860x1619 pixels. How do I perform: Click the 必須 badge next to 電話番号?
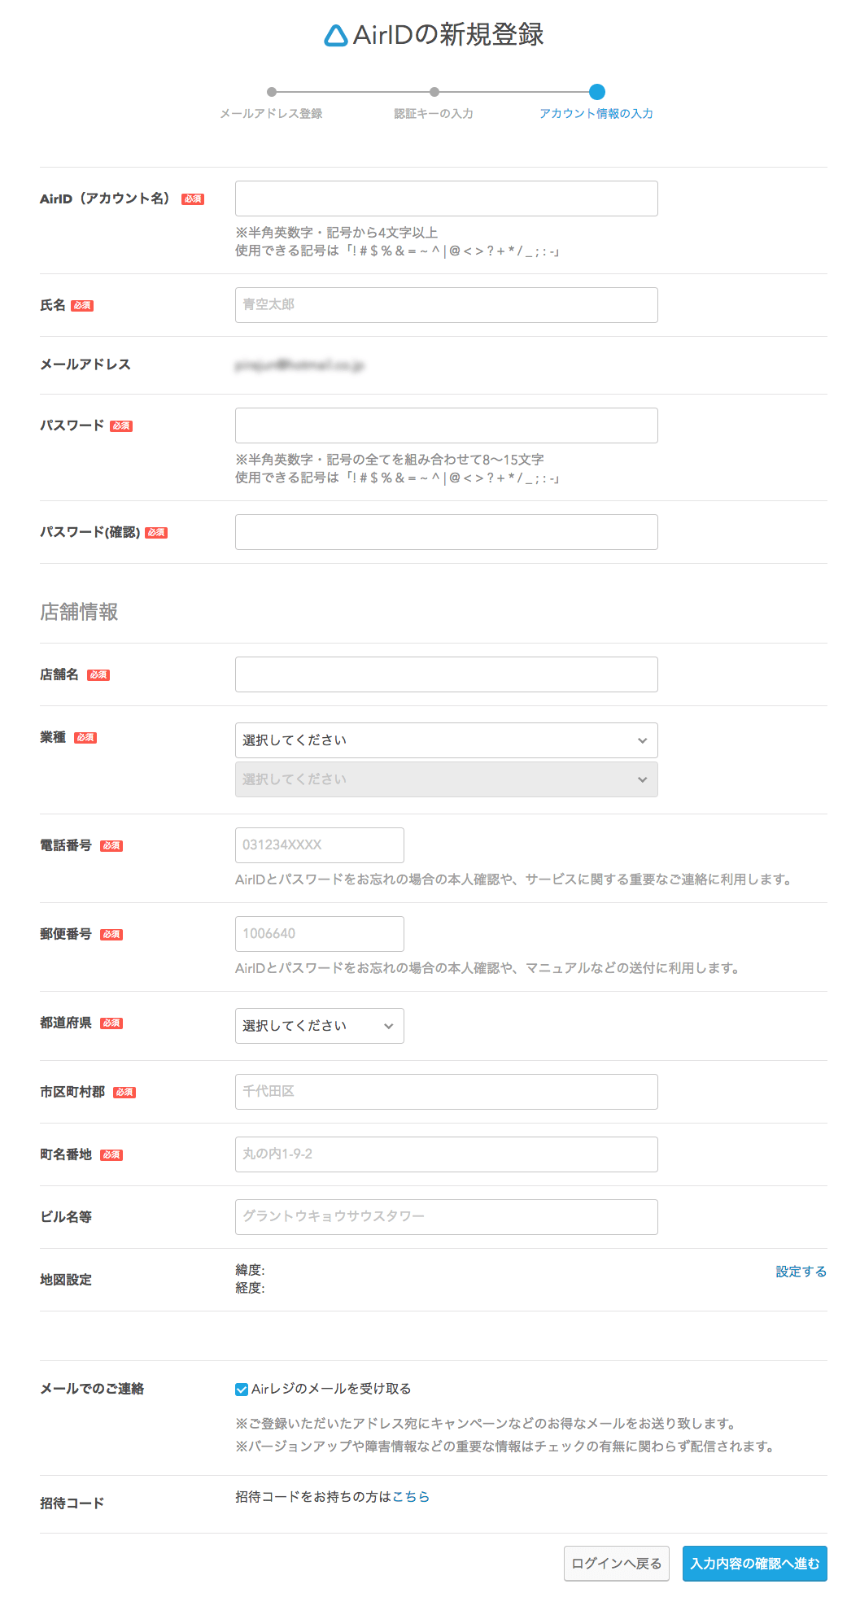click(111, 846)
